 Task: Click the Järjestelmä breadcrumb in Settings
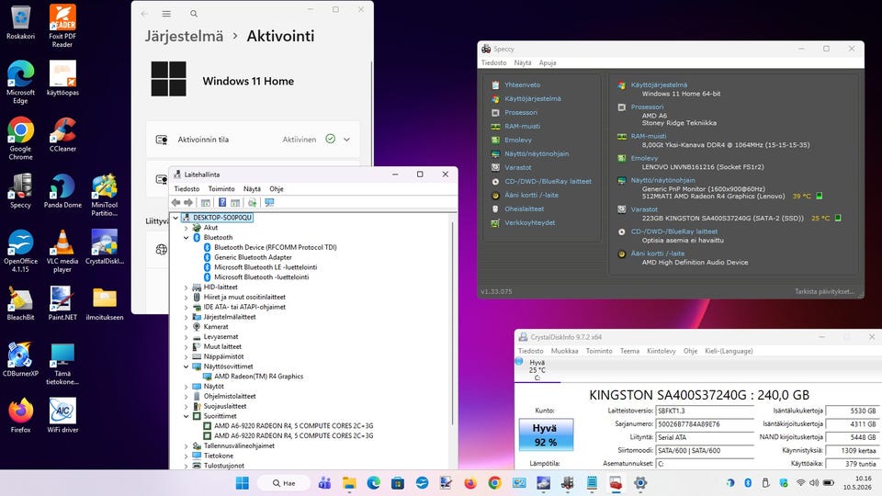[184, 37]
